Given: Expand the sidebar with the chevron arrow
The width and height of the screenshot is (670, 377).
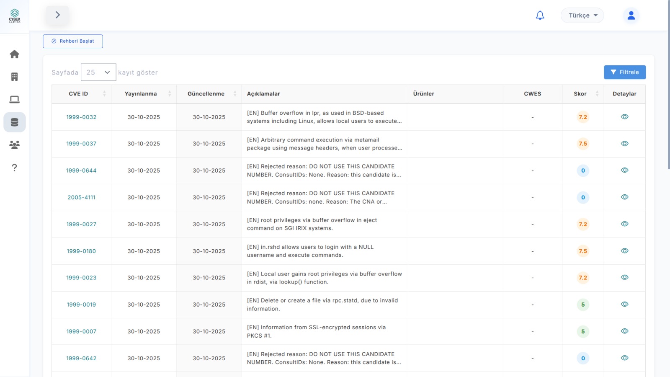Looking at the screenshot, I should [58, 15].
